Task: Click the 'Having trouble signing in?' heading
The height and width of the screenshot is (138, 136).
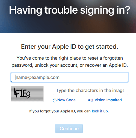Action: click(70, 10)
